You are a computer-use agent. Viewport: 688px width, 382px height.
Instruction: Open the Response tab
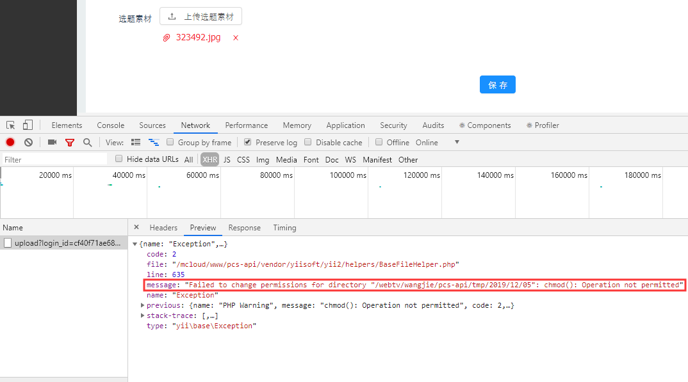[244, 228]
